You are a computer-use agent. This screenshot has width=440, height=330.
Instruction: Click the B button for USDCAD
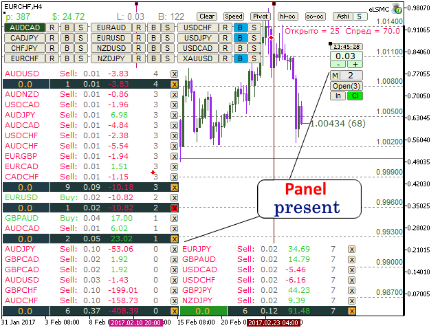coord(240,49)
